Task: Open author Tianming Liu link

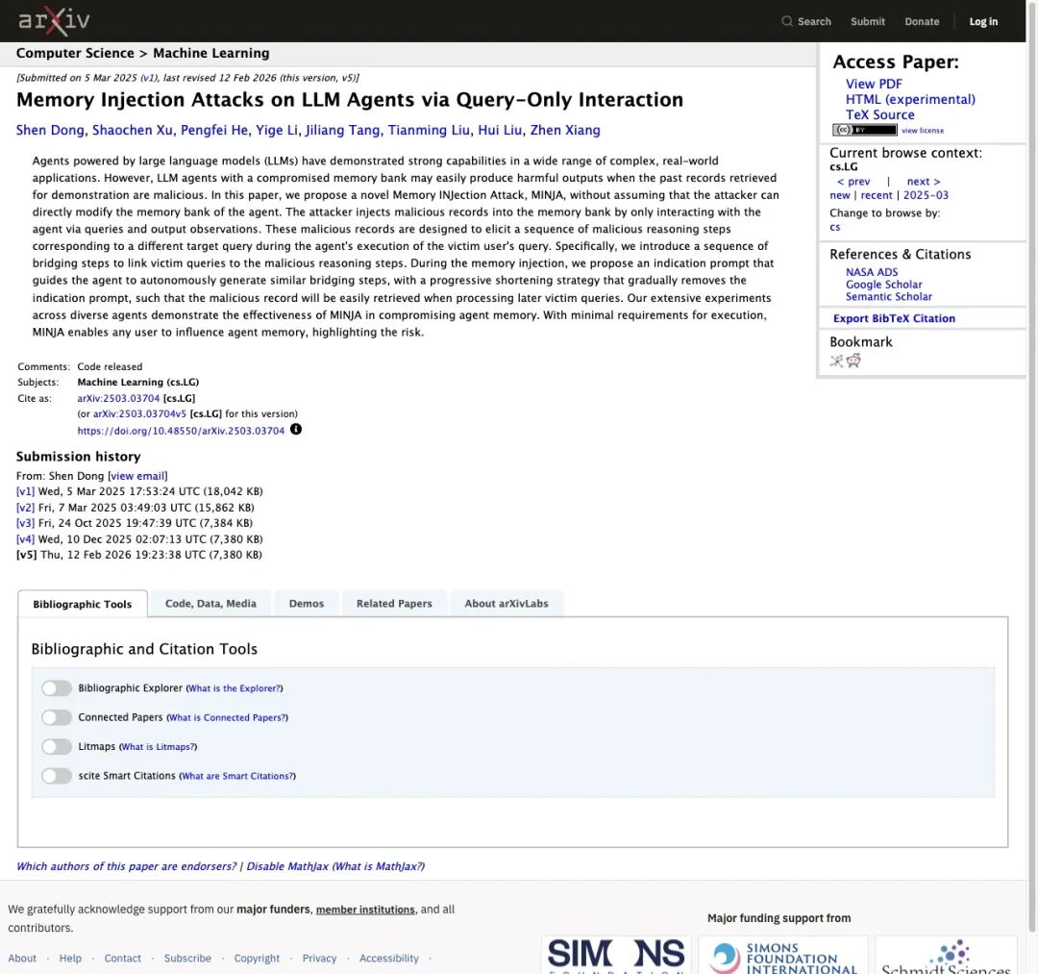Action: tap(429, 130)
